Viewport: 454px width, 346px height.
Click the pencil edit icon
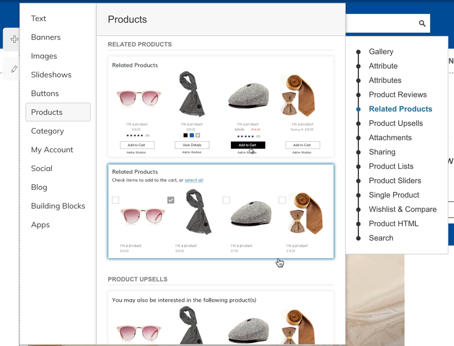(14, 69)
